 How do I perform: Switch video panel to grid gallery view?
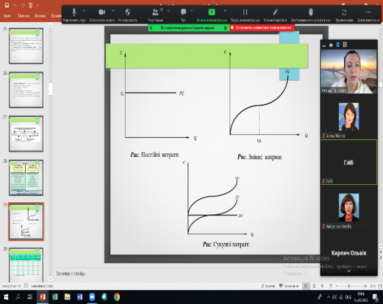pos(345,44)
